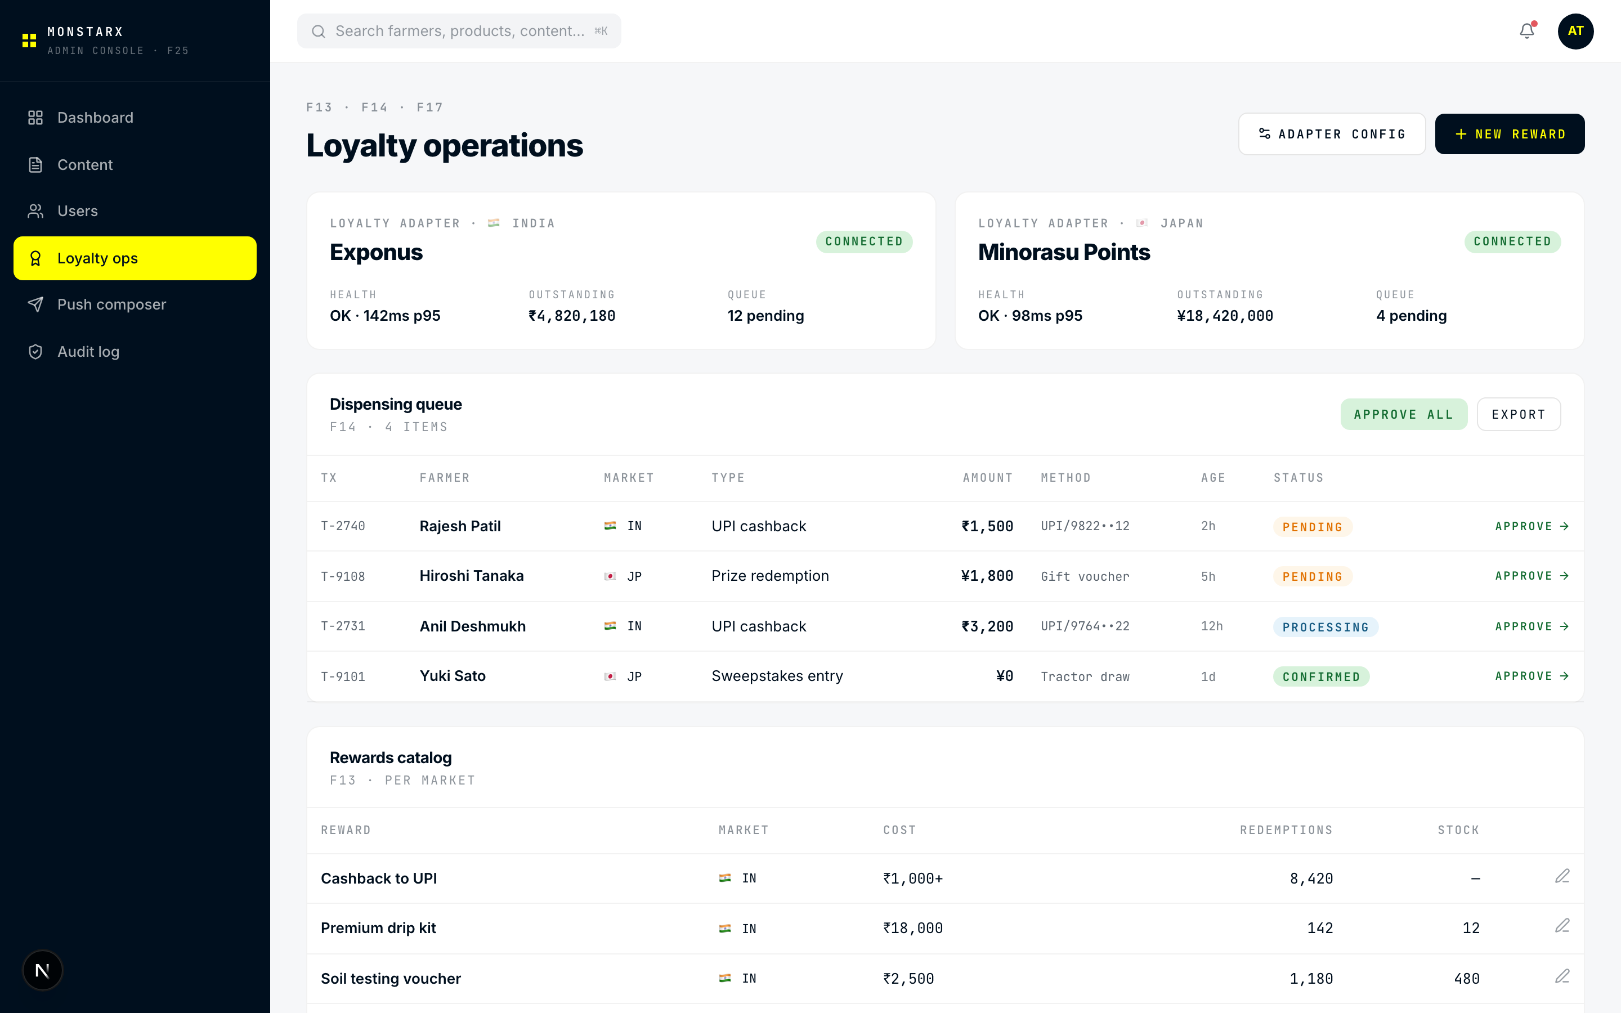Image resolution: width=1621 pixels, height=1013 pixels.
Task: Open the Users panel icon
Action: (x=36, y=210)
